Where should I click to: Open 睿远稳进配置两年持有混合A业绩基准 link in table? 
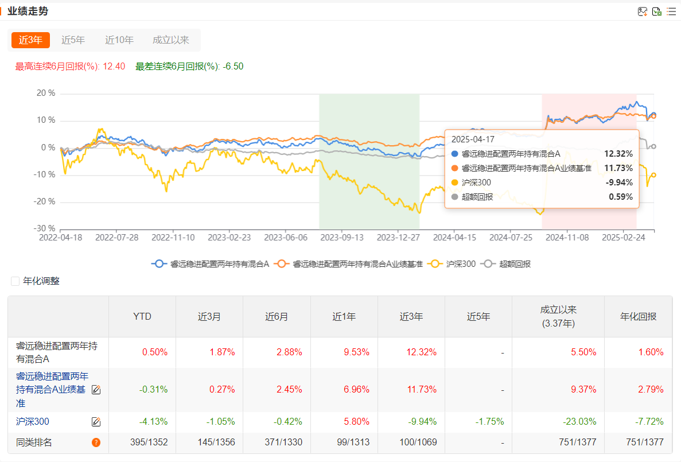(x=52, y=390)
